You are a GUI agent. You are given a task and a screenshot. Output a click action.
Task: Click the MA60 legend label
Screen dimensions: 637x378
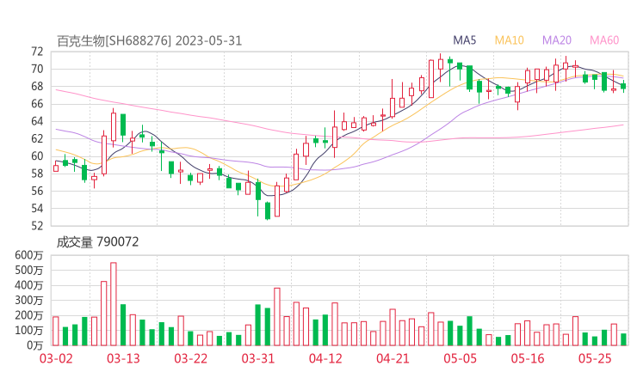pyautogui.click(x=604, y=40)
